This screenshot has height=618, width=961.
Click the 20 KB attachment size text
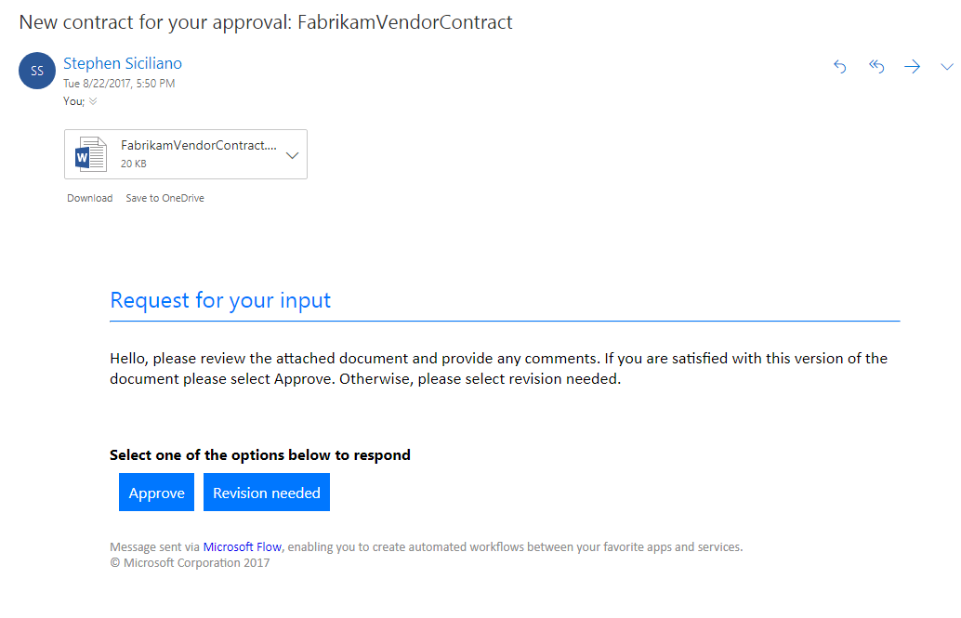coord(134,164)
